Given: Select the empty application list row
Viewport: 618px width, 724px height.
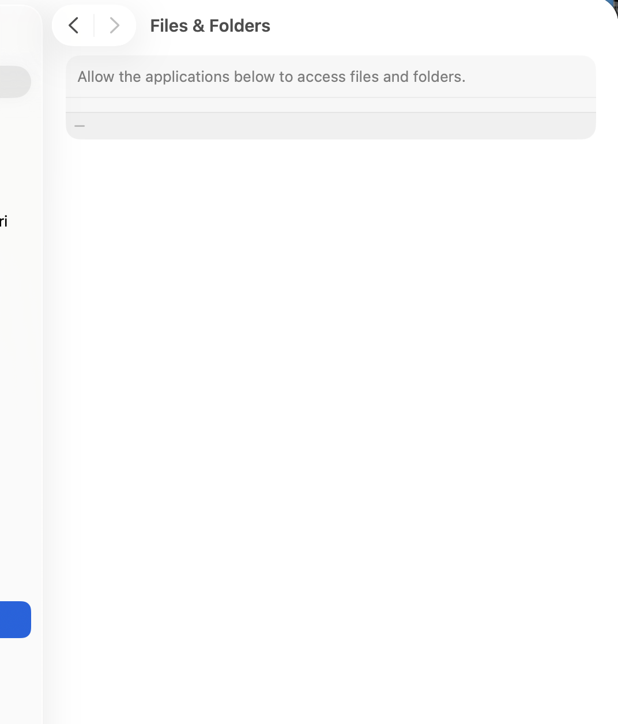Looking at the screenshot, I should [x=330, y=105].
